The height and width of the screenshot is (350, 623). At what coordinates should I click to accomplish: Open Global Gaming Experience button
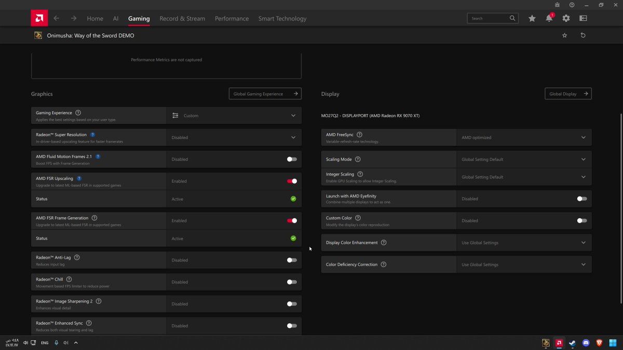tap(265, 94)
